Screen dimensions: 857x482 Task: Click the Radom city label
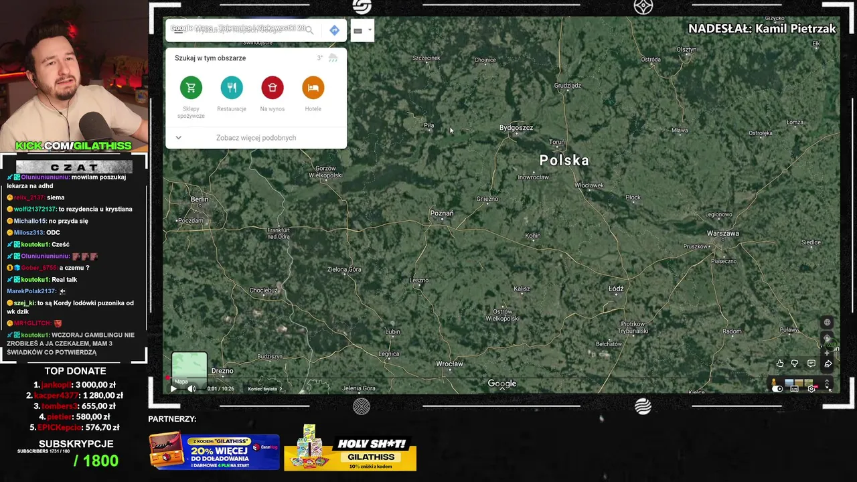732,331
